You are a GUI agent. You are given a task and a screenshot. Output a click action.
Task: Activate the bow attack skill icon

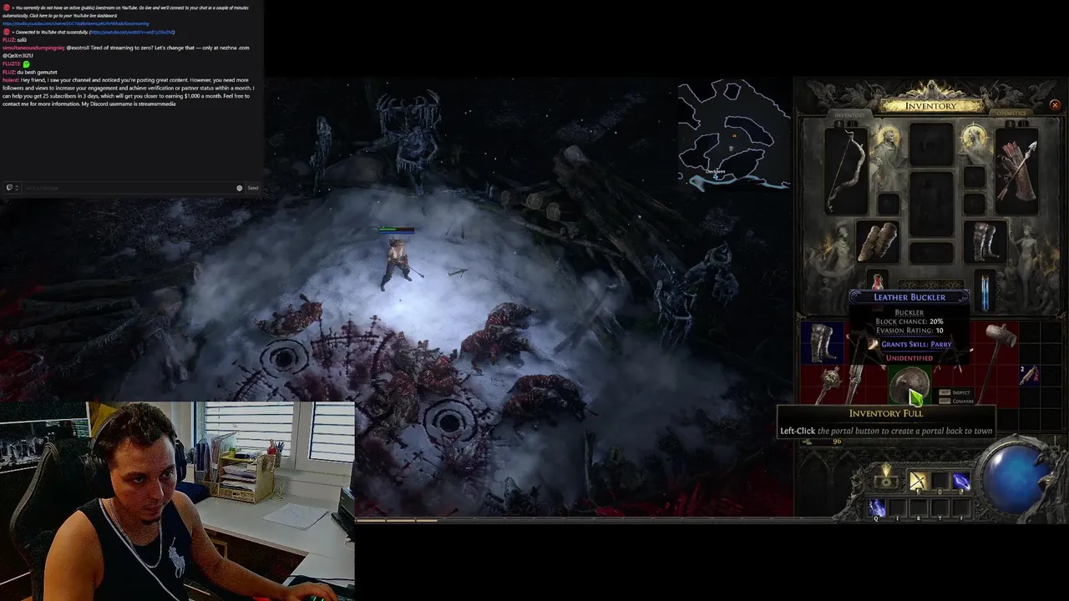pos(918,481)
